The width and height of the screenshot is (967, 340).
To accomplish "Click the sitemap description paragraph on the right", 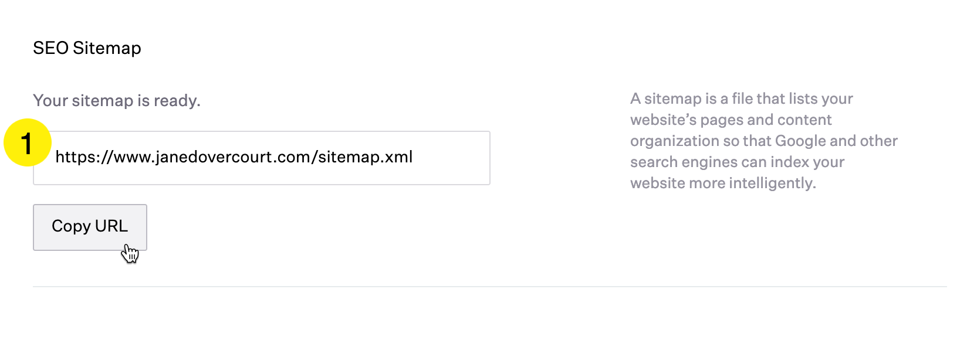I will point(763,141).
